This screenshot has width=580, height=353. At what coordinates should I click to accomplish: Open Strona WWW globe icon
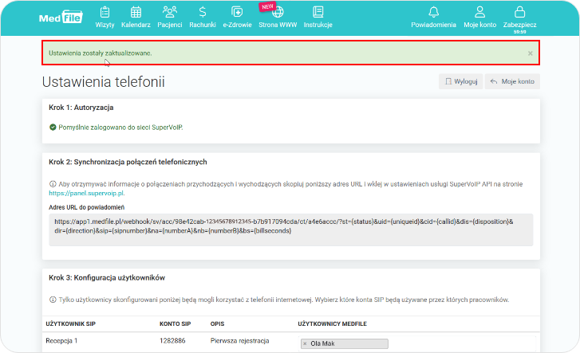(x=277, y=17)
